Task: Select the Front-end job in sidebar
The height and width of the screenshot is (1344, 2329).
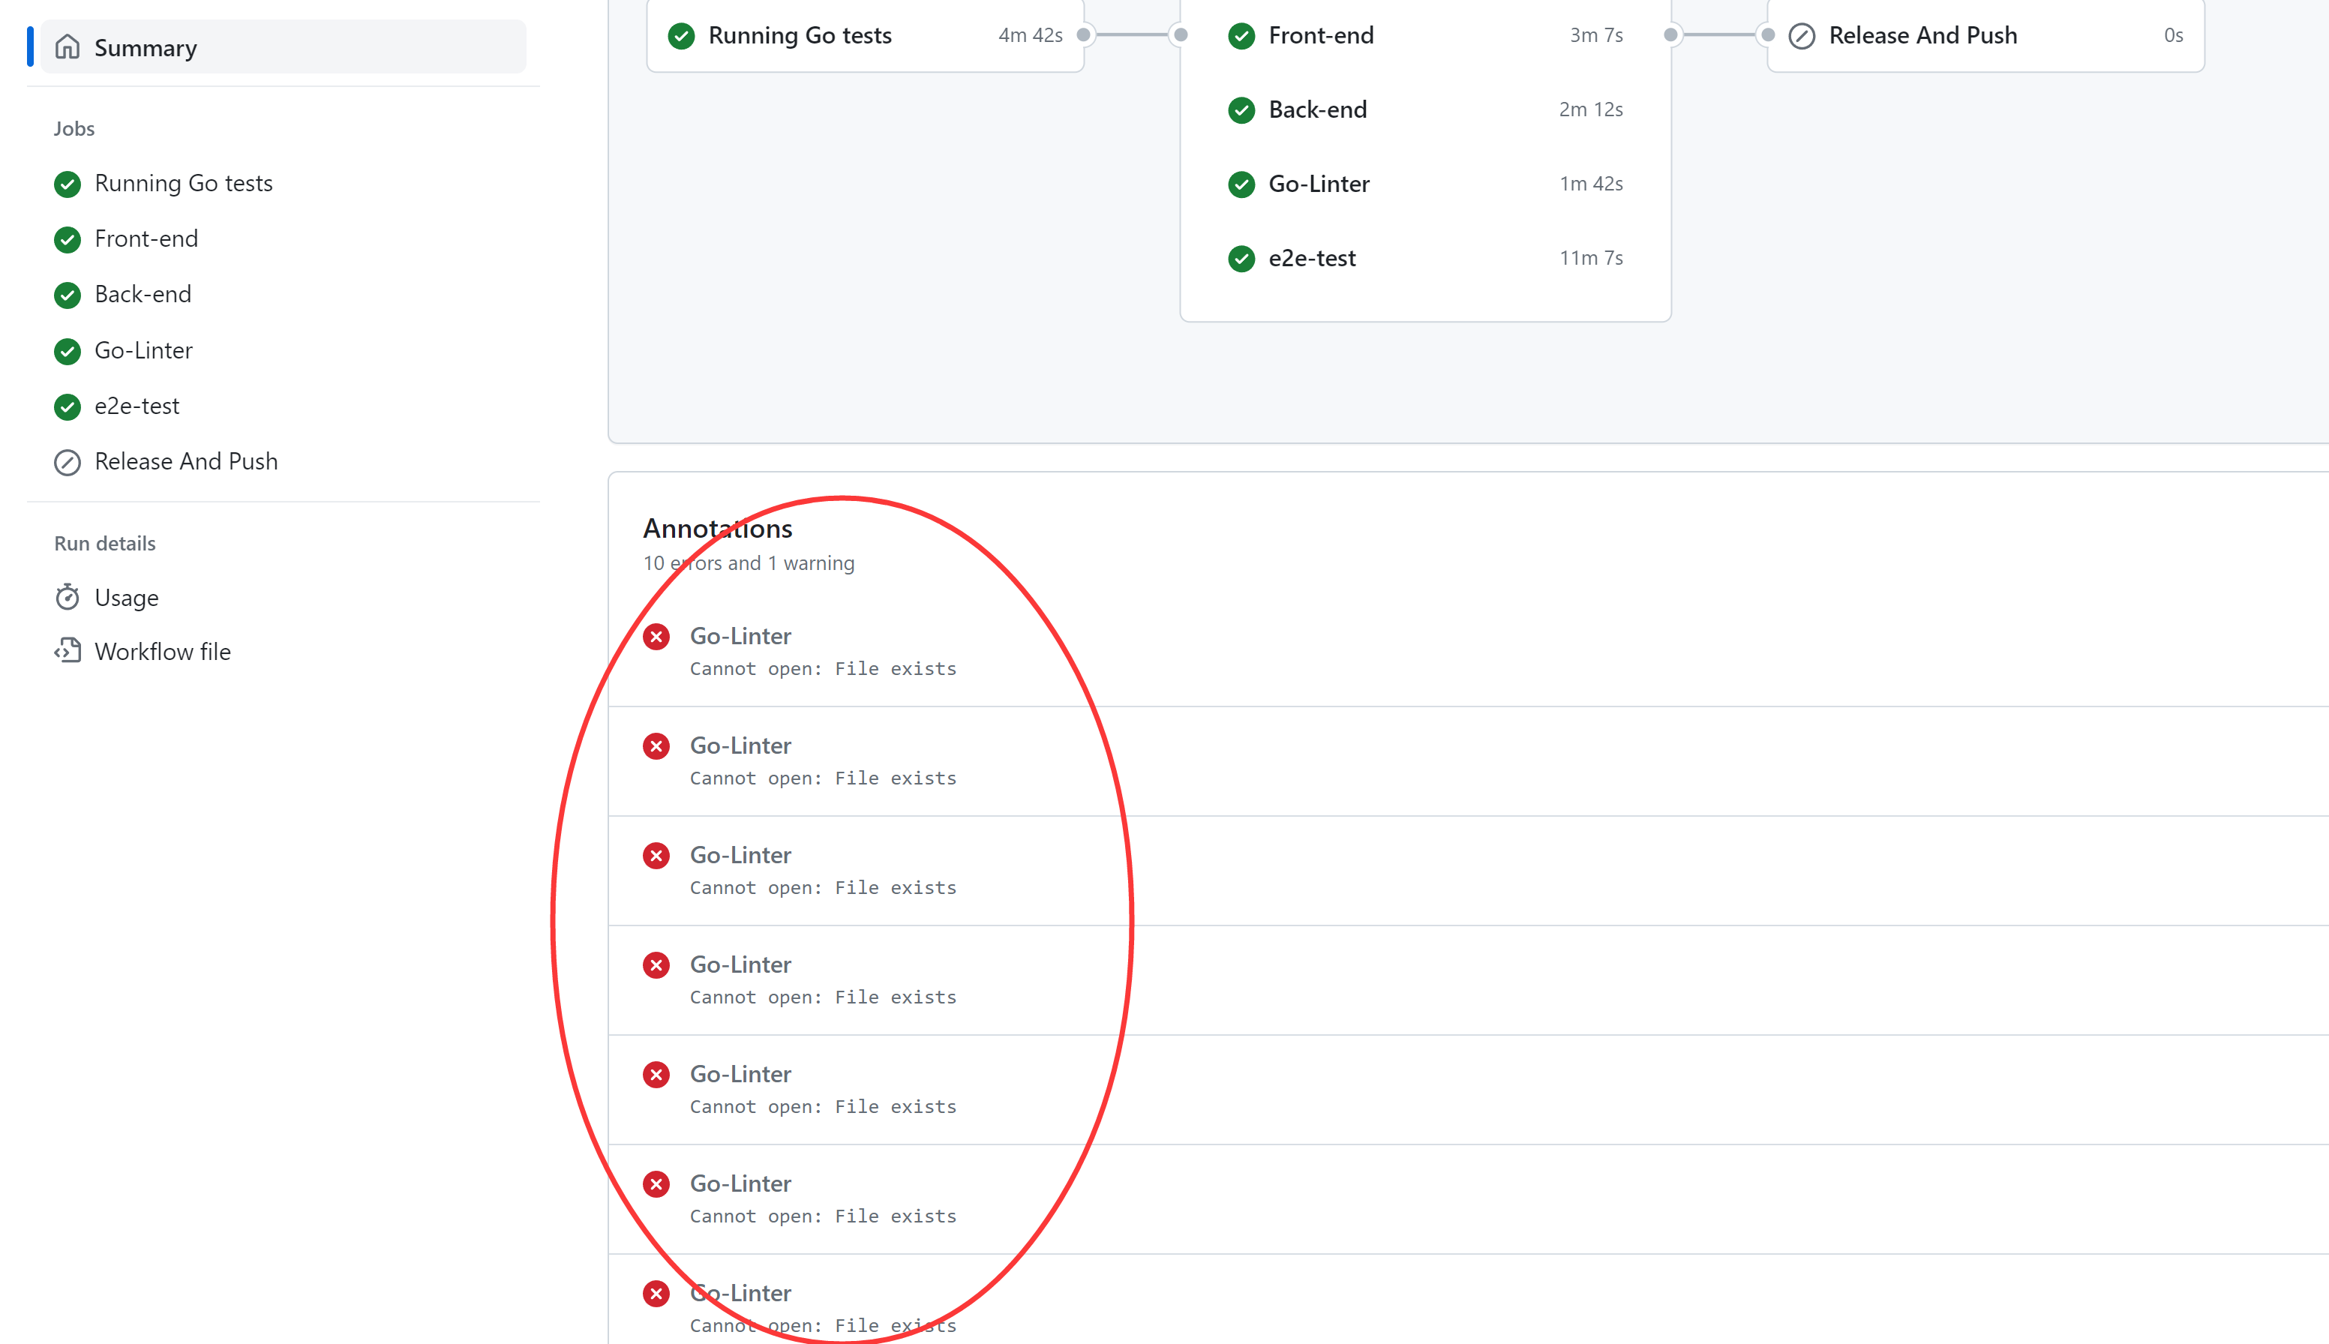Action: pos(146,238)
